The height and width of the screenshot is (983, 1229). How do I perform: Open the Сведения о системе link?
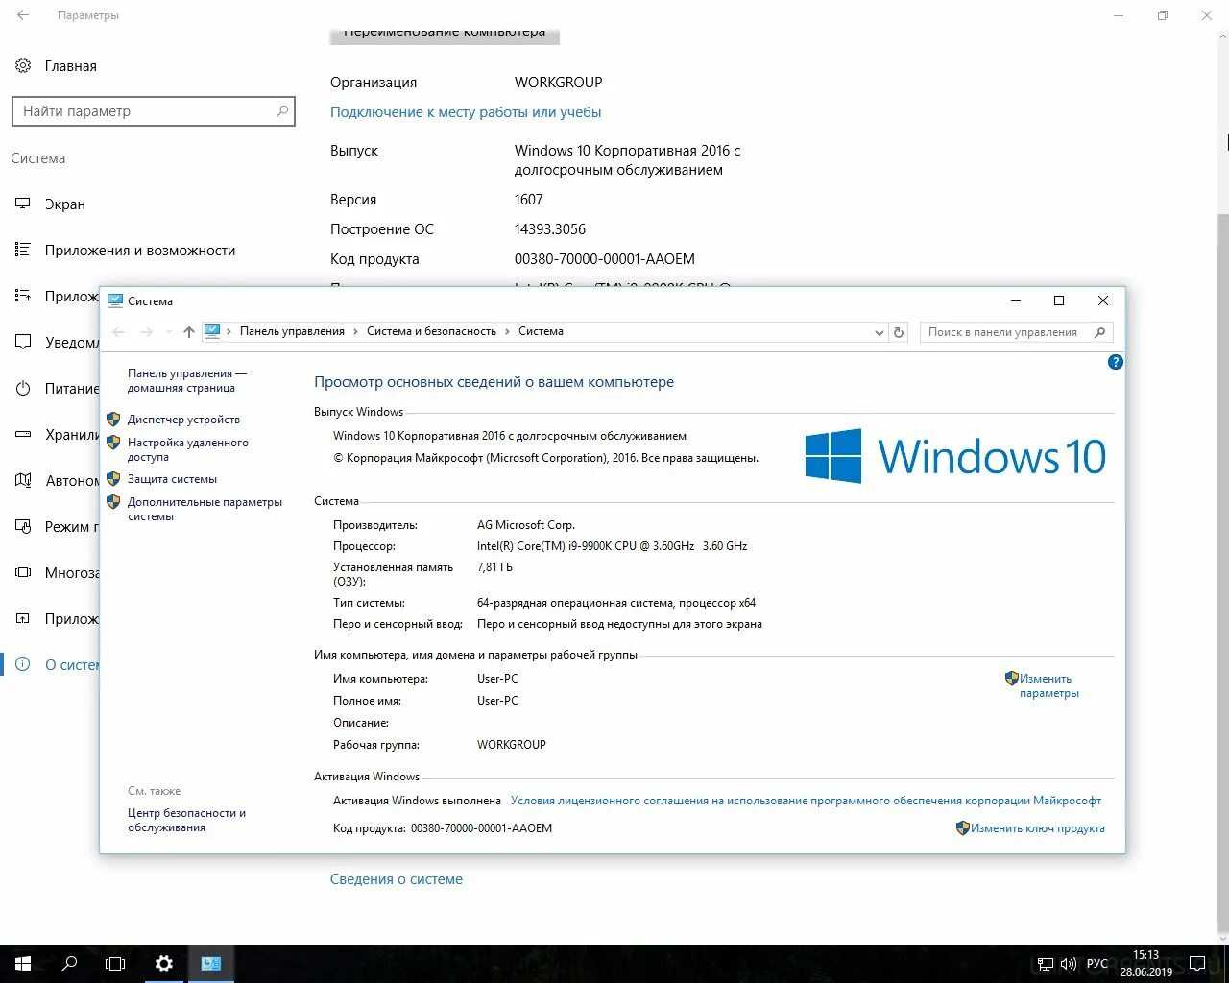[397, 879]
